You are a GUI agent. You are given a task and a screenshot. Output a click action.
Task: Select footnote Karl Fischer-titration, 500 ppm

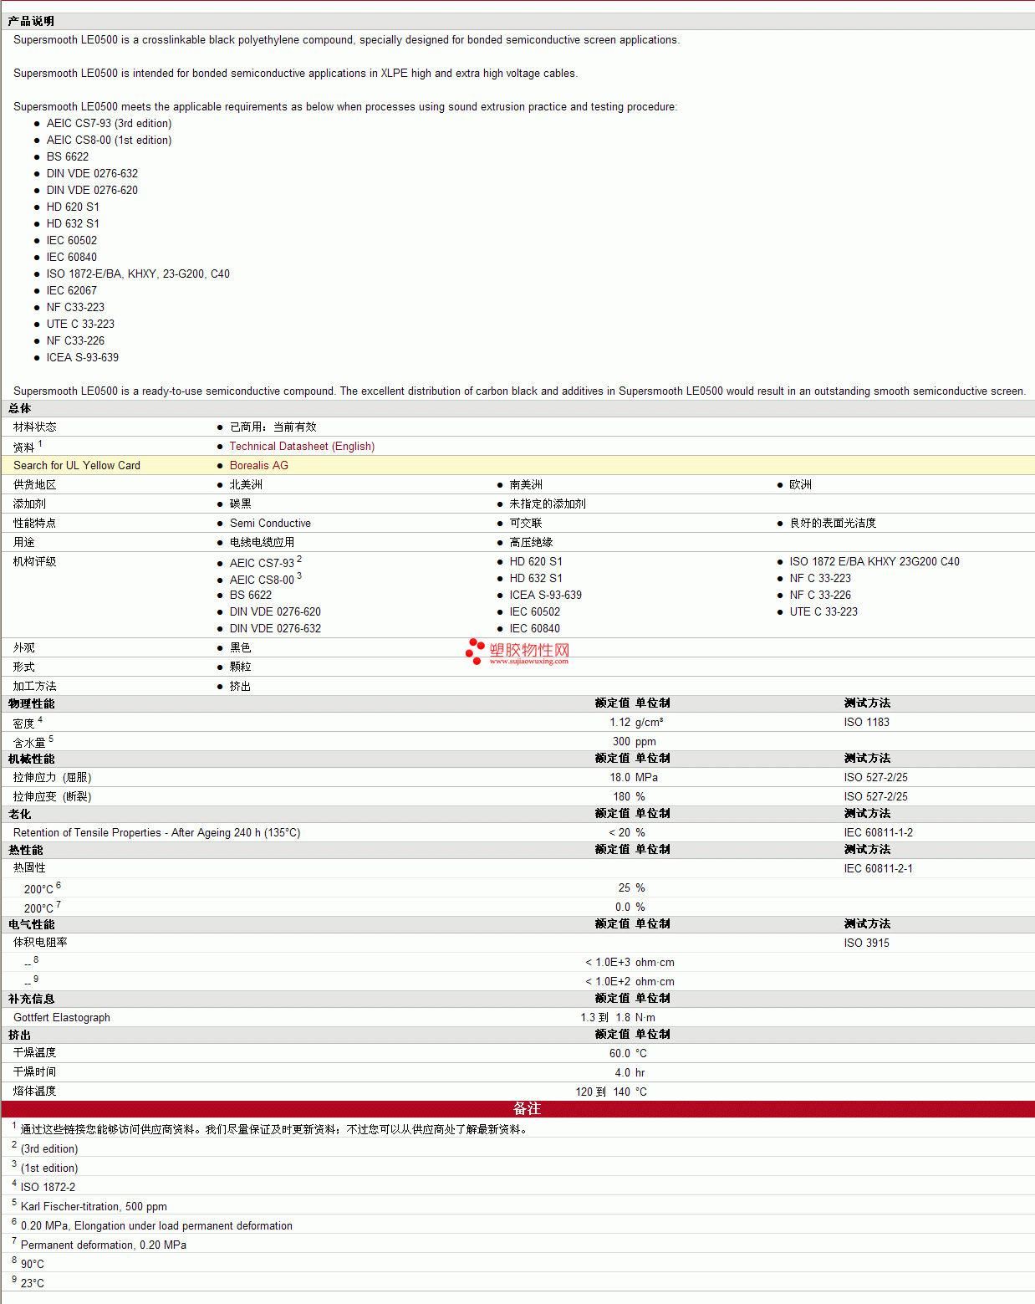[94, 1207]
